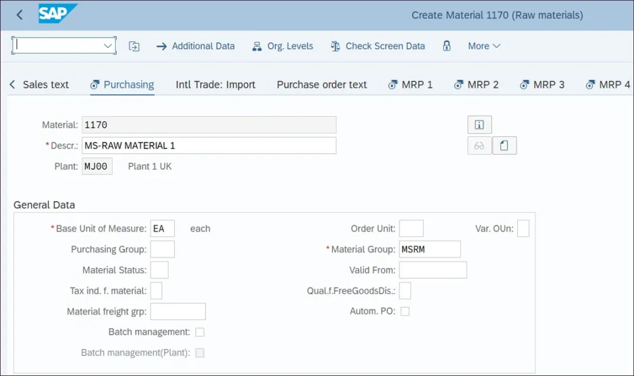Click the Org. Levels hierarchy icon
The height and width of the screenshot is (376, 634).
tap(257, 46)
